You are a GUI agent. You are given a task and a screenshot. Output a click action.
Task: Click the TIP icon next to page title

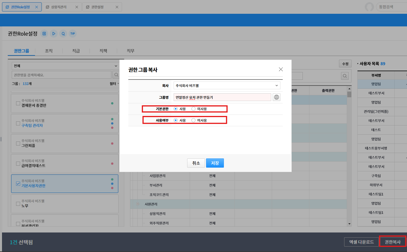point(73,34)
